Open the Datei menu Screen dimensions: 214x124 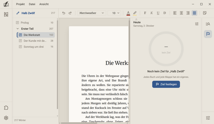pos(32,4)
